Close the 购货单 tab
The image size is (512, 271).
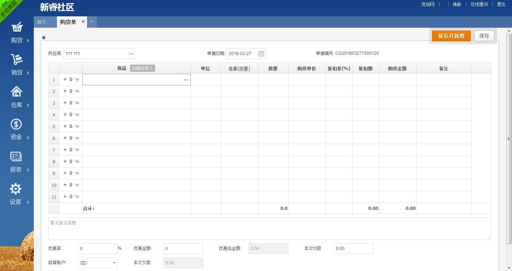coord(83,22)
